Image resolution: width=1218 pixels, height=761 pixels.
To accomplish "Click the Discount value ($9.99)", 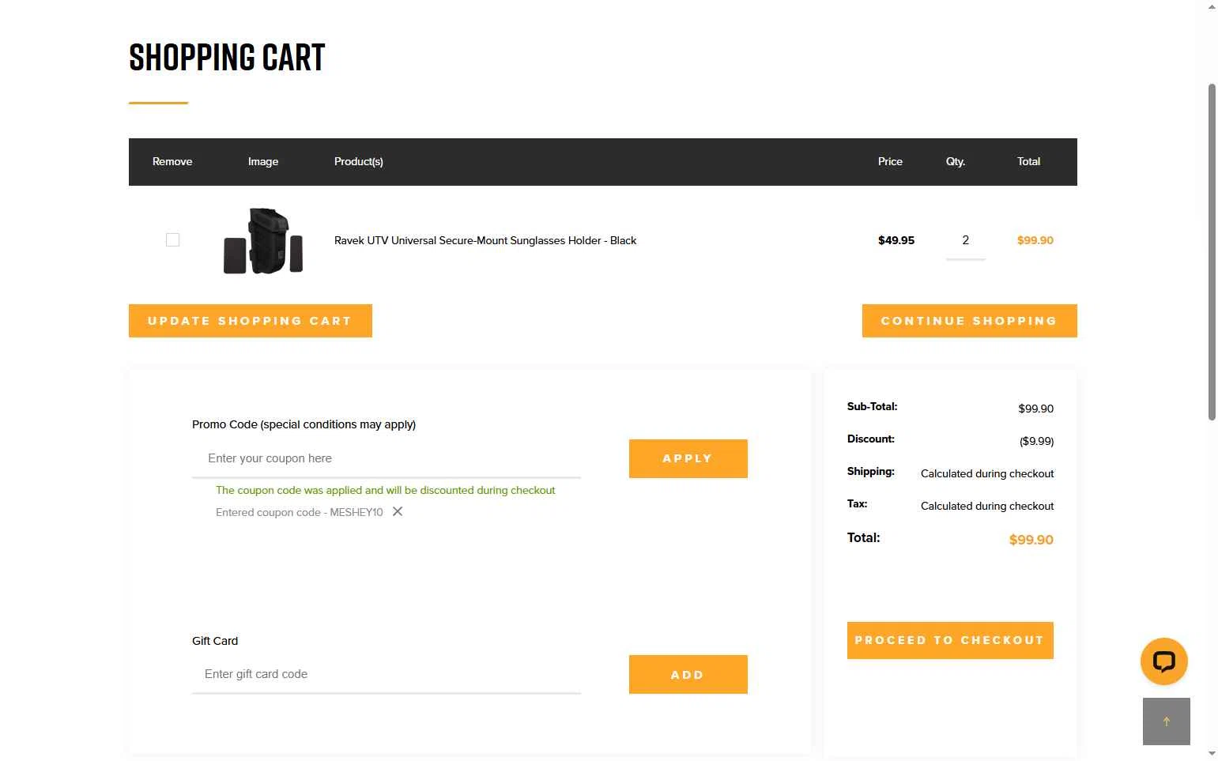I will pyautogui.click(x=1036, y=441).
